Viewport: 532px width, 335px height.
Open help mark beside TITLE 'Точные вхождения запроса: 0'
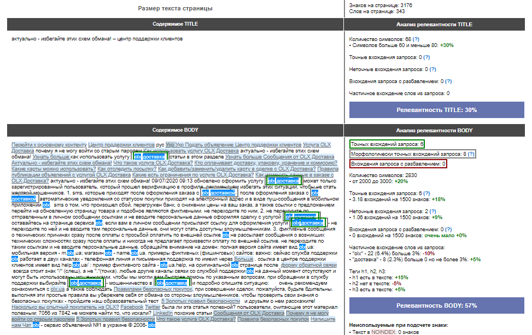pos(426,57)
